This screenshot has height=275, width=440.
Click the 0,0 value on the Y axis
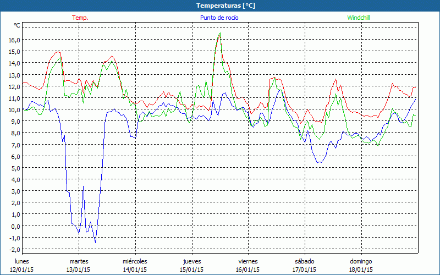[x=15, y=226]
